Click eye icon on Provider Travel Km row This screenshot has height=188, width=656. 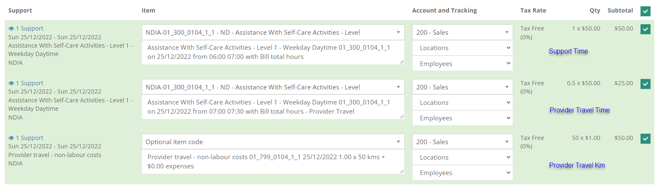[x=11, y=138]
